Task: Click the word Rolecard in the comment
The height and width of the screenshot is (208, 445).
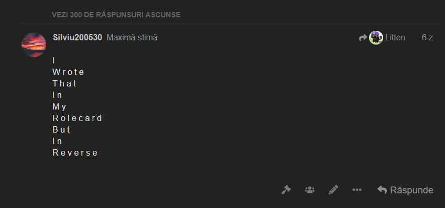Action: point(77,118)
